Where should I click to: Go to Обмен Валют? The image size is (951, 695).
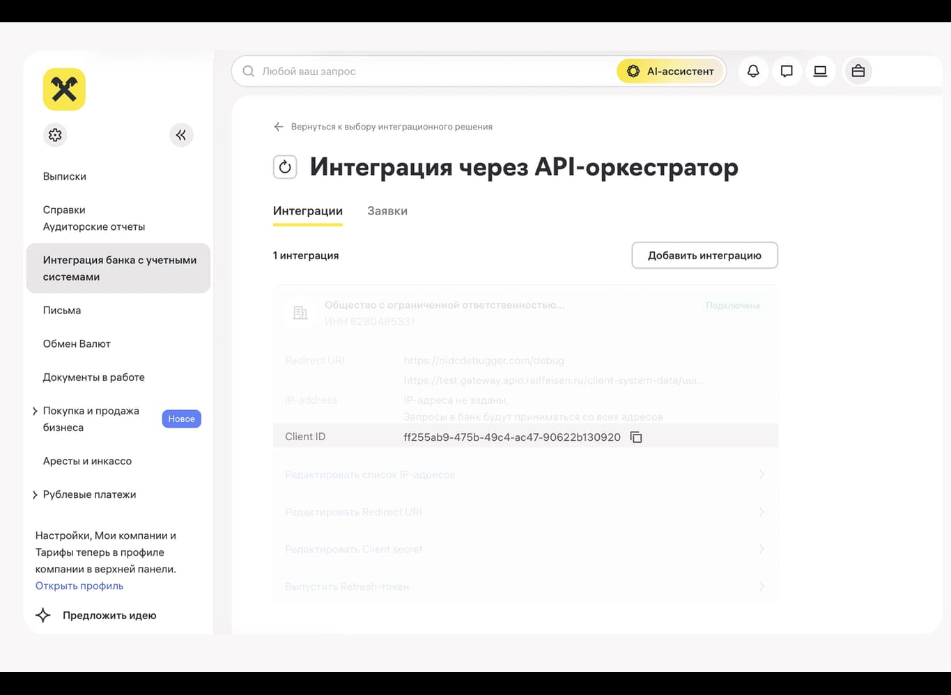coord(77,343)
